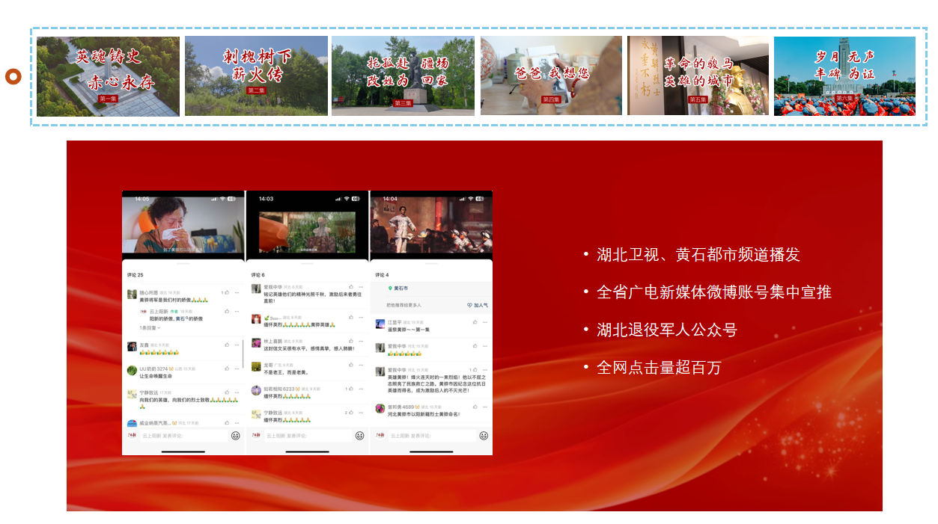Screen dimensions: 938x524
Task: Expand the 1条回复 replies
Action: tap(148, 328)
